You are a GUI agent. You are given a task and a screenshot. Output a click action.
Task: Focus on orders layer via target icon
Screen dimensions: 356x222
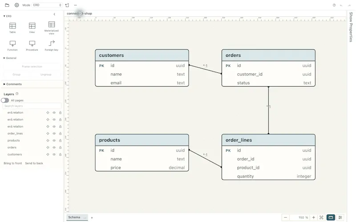point(48,147)
